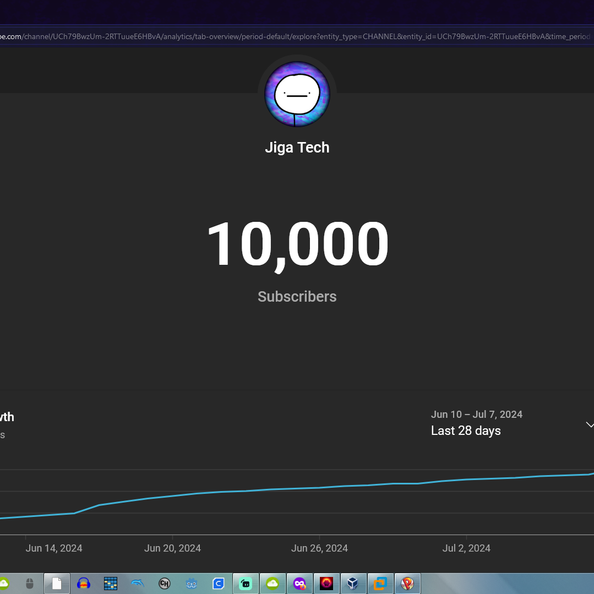Expand the Last 28 days date range dropdown
Image resolution: width=594 pixels, height=594 pixels.
pos(466,430)
